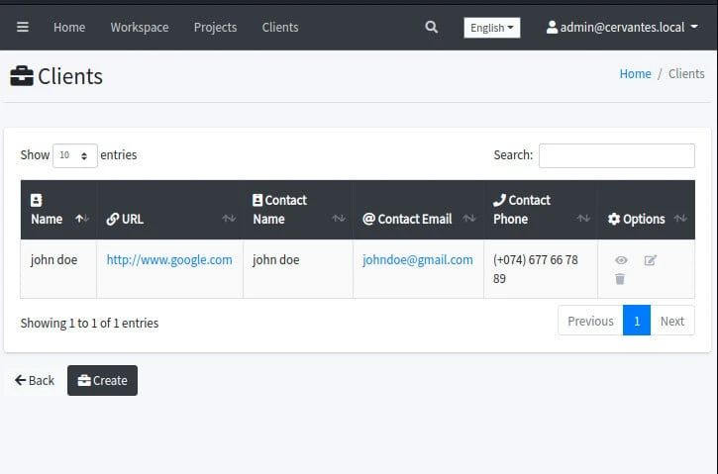Click the Back button
Image resolution: width=718 pixels, height=474 pixels.
34,380
